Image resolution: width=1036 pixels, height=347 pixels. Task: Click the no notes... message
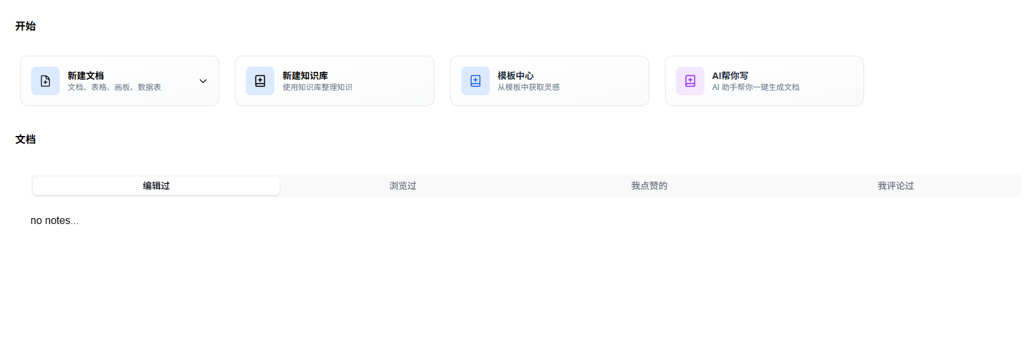tap(54, 221)
